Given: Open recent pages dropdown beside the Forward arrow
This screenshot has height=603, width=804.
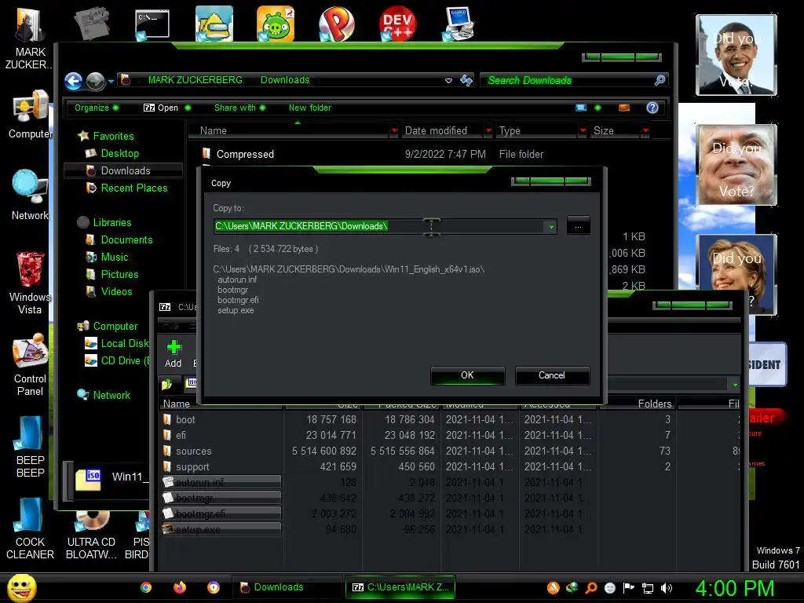Looking at the screenshot, I should tap(111, 81).
